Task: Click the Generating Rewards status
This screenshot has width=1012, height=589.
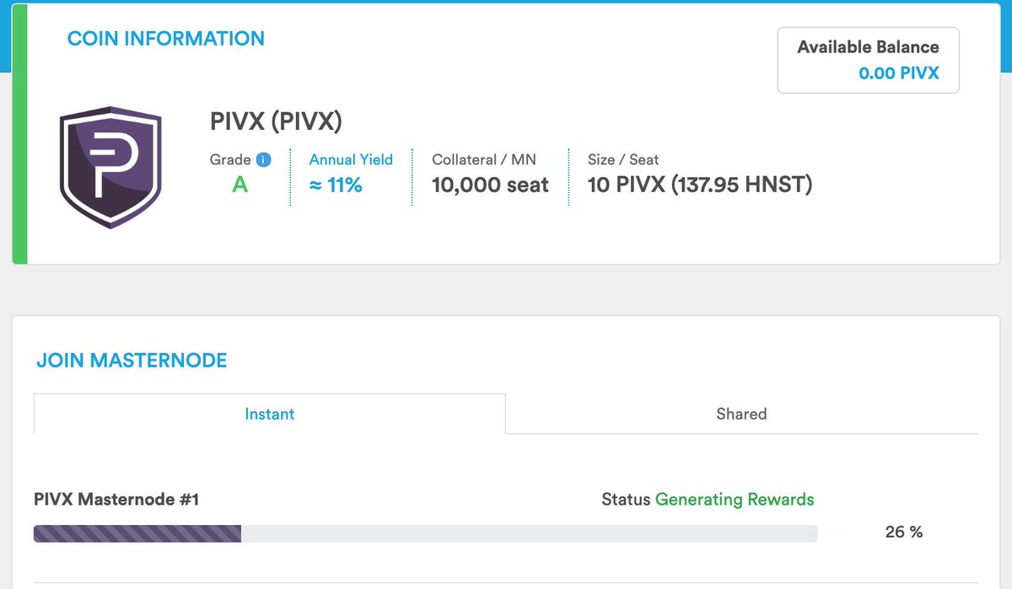Action: tap(735, 500)
